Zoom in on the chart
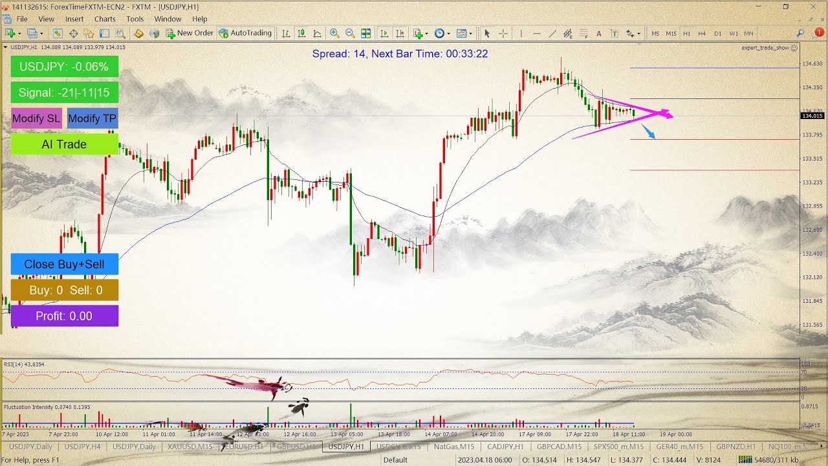Screen dimensions: 828x466 [334, 33]
